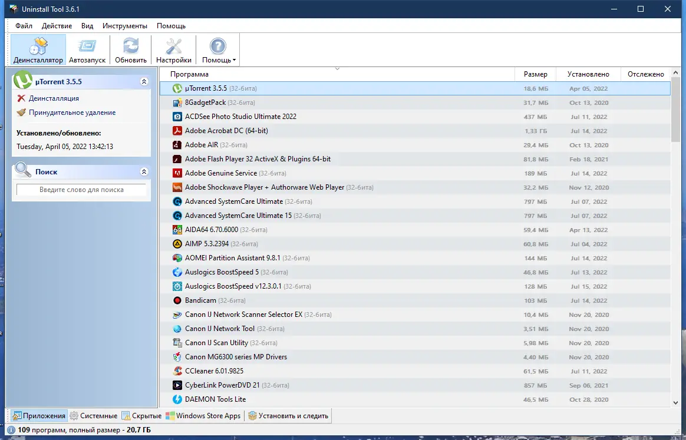Viewport: 686px width, 440px height.
Task: Select Advanced SystemCare Ultimate row without number
Action: (415, 201)
